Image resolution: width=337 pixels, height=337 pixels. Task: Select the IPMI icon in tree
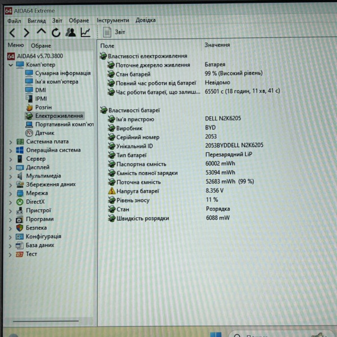[29, 99]
